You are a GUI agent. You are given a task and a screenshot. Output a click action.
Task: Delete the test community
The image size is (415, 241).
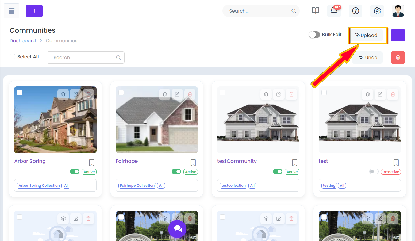[x=393, y=94]
